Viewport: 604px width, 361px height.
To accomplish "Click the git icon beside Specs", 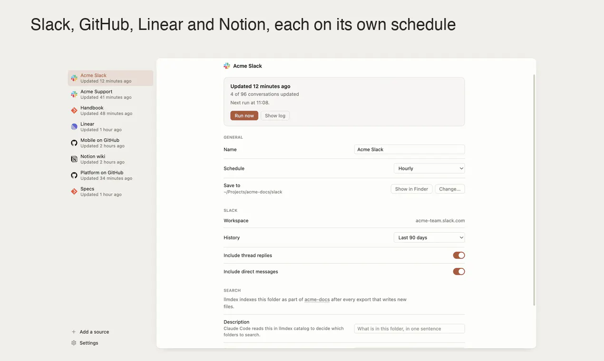I will (x=74, y=191).
